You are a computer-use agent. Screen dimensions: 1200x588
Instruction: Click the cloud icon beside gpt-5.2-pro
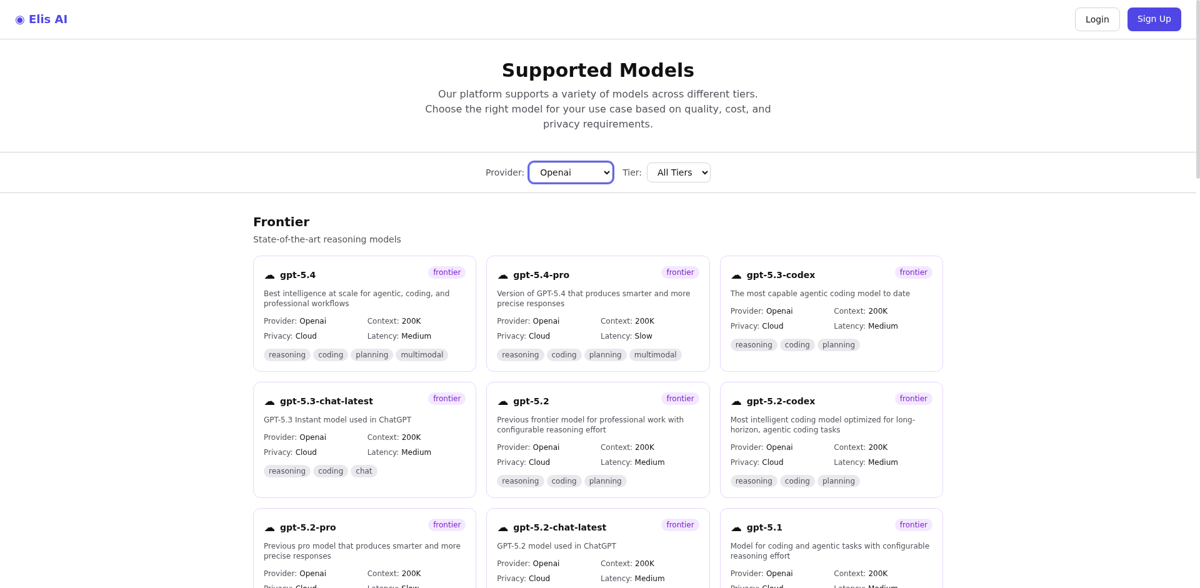(269, 528)
